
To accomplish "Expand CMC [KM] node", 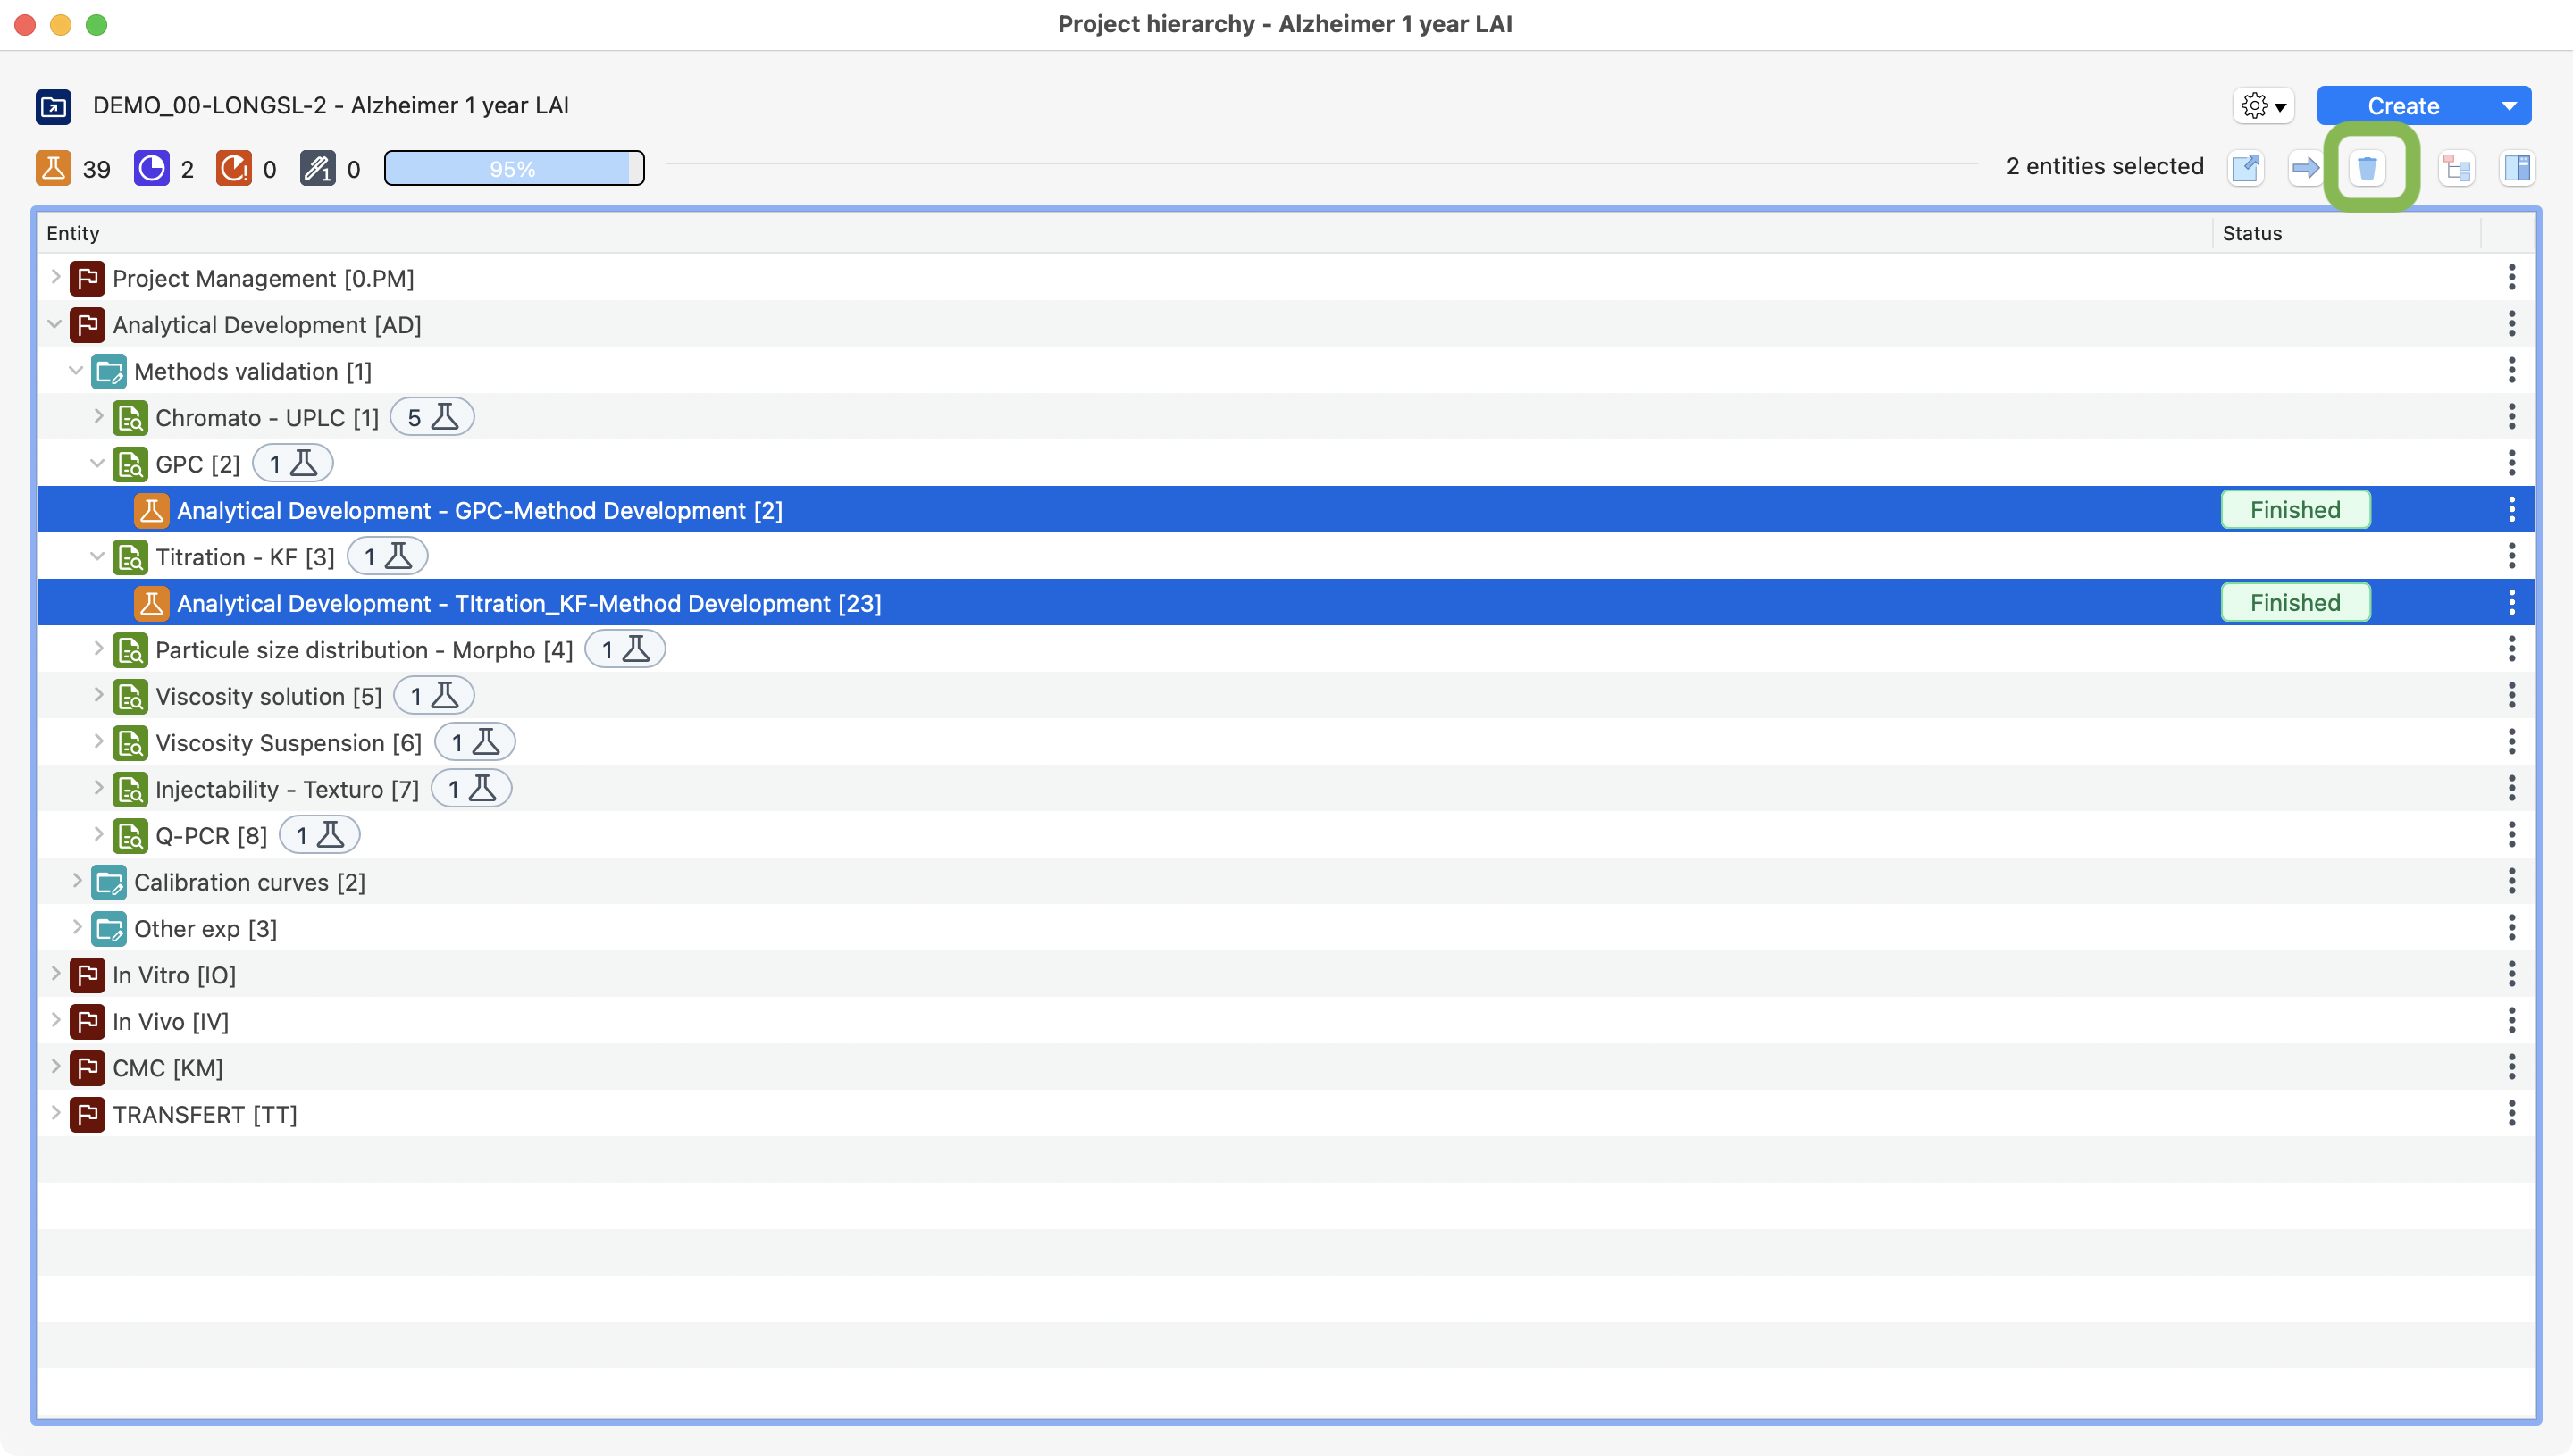I will pos(56,1067).
